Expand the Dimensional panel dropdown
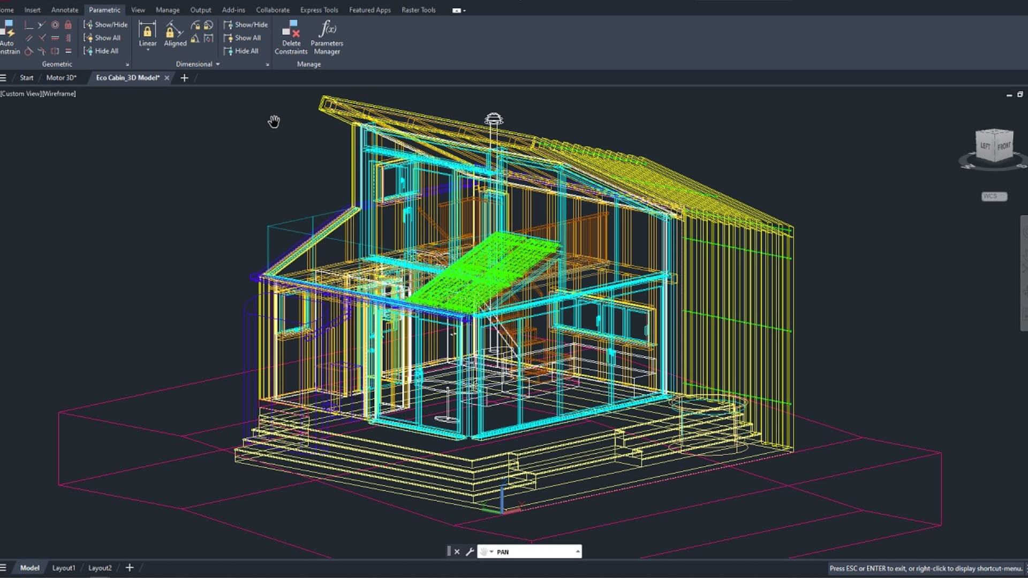The width and height of the screenshot is (1028, 578). pyautogui.click(x=217, y=64)
